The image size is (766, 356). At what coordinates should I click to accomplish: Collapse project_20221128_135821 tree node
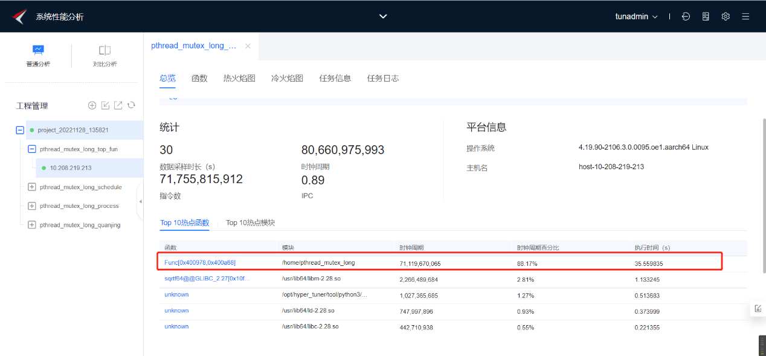click(x=20, y=130)
